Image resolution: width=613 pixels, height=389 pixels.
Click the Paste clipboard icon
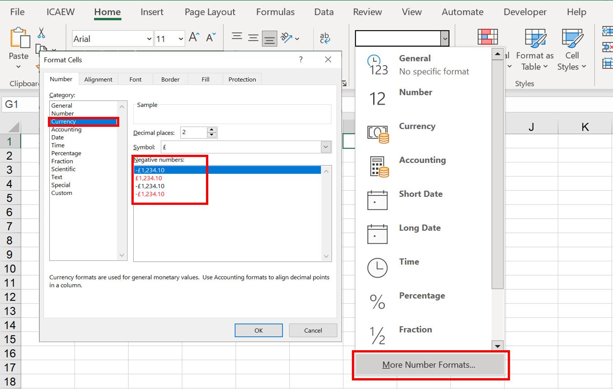click(19, 38)
